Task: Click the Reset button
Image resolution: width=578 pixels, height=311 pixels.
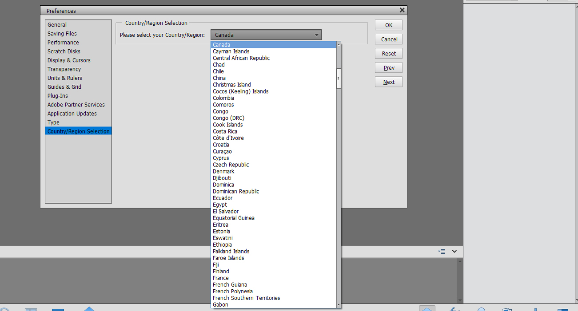Action: coord(389,53)
